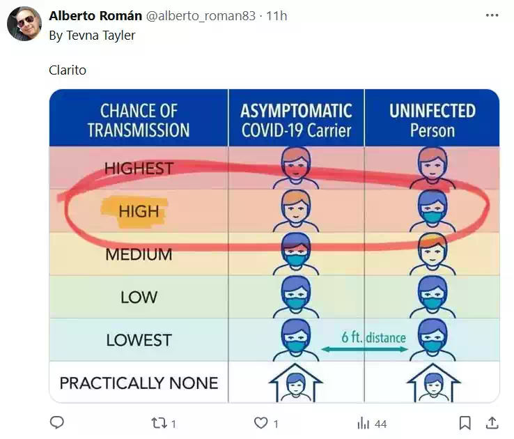Open Alberto Román's profile picture
514x439 pixels.
24,24
